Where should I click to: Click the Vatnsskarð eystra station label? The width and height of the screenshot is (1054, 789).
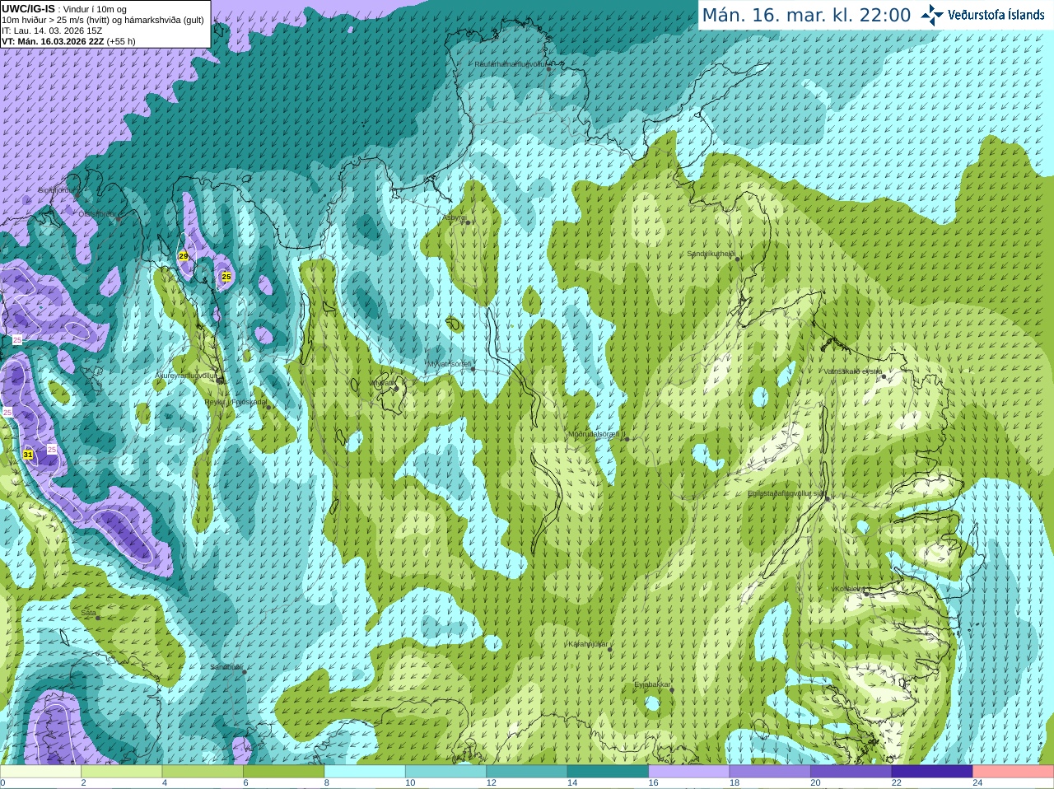853,371
